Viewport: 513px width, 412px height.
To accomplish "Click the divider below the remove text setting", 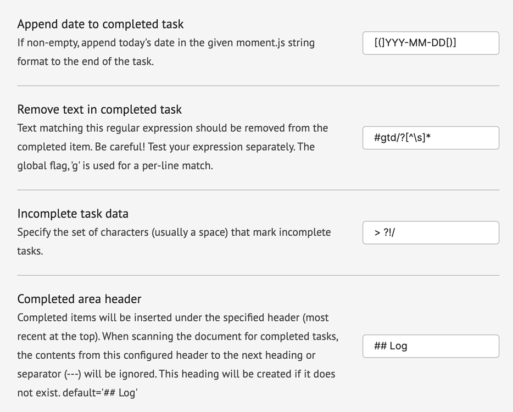I will pos(258,190).
